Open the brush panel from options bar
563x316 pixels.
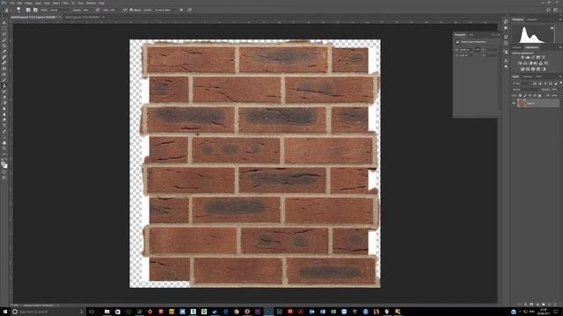pyautogui.click(x=28, y=10)
